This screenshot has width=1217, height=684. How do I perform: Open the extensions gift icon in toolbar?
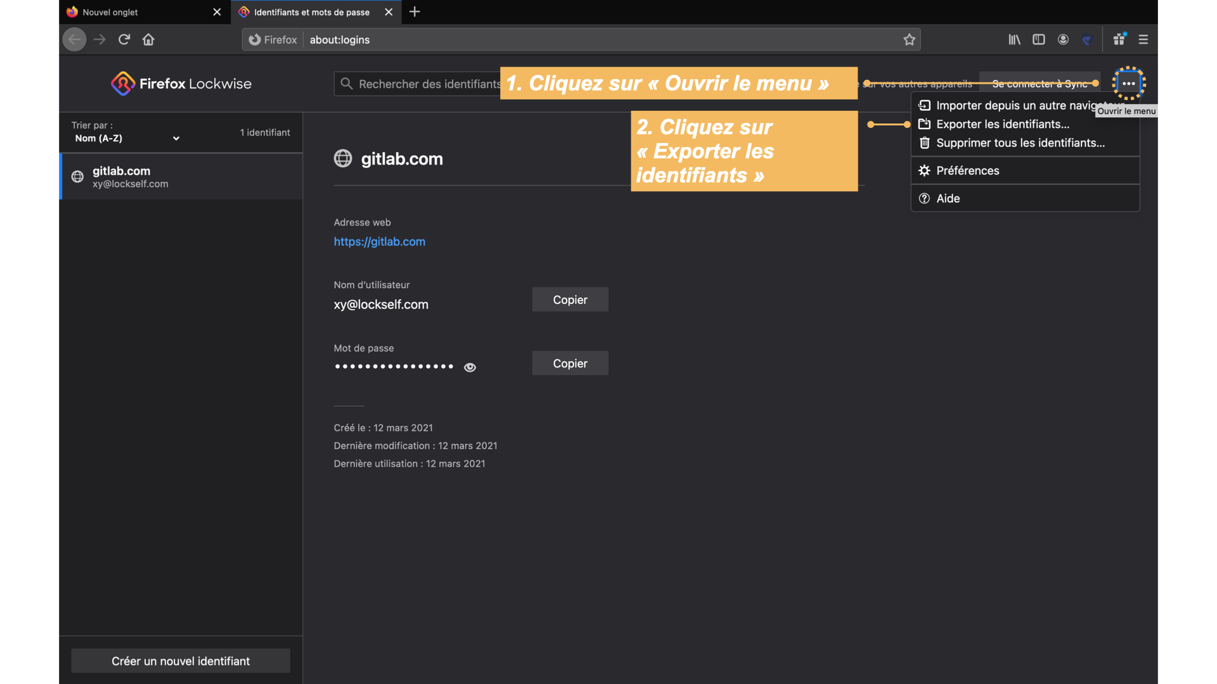pos(1119,39)
